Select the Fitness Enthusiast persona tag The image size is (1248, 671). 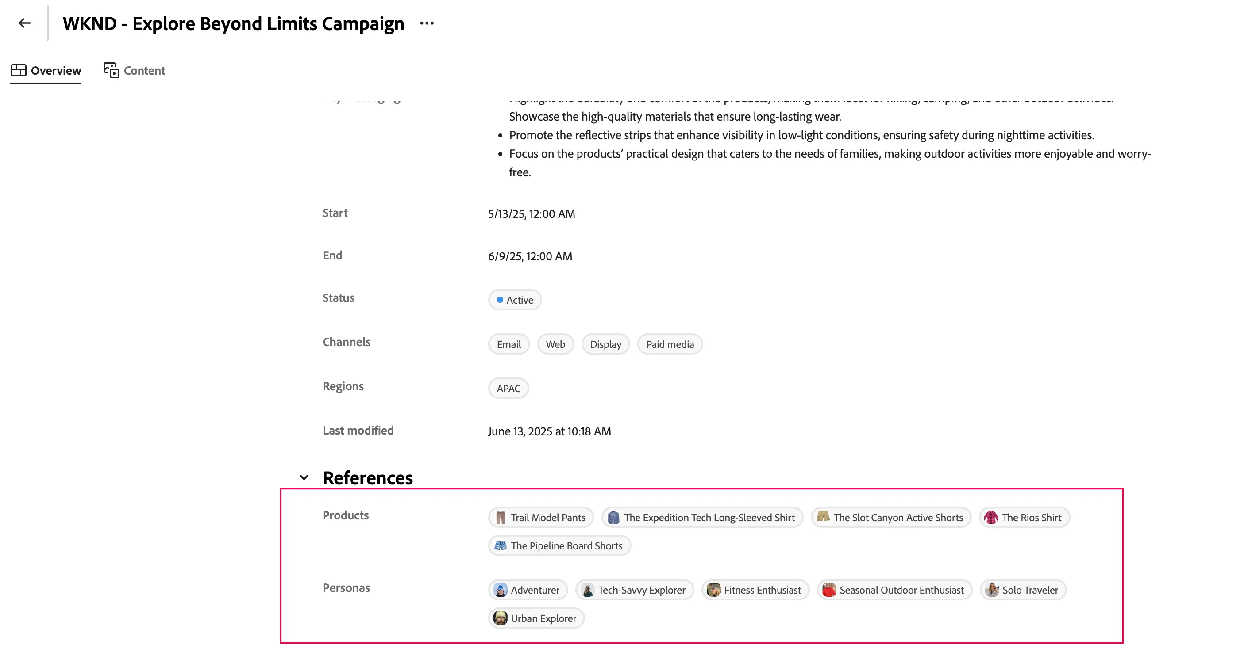(x=756, y=590)
